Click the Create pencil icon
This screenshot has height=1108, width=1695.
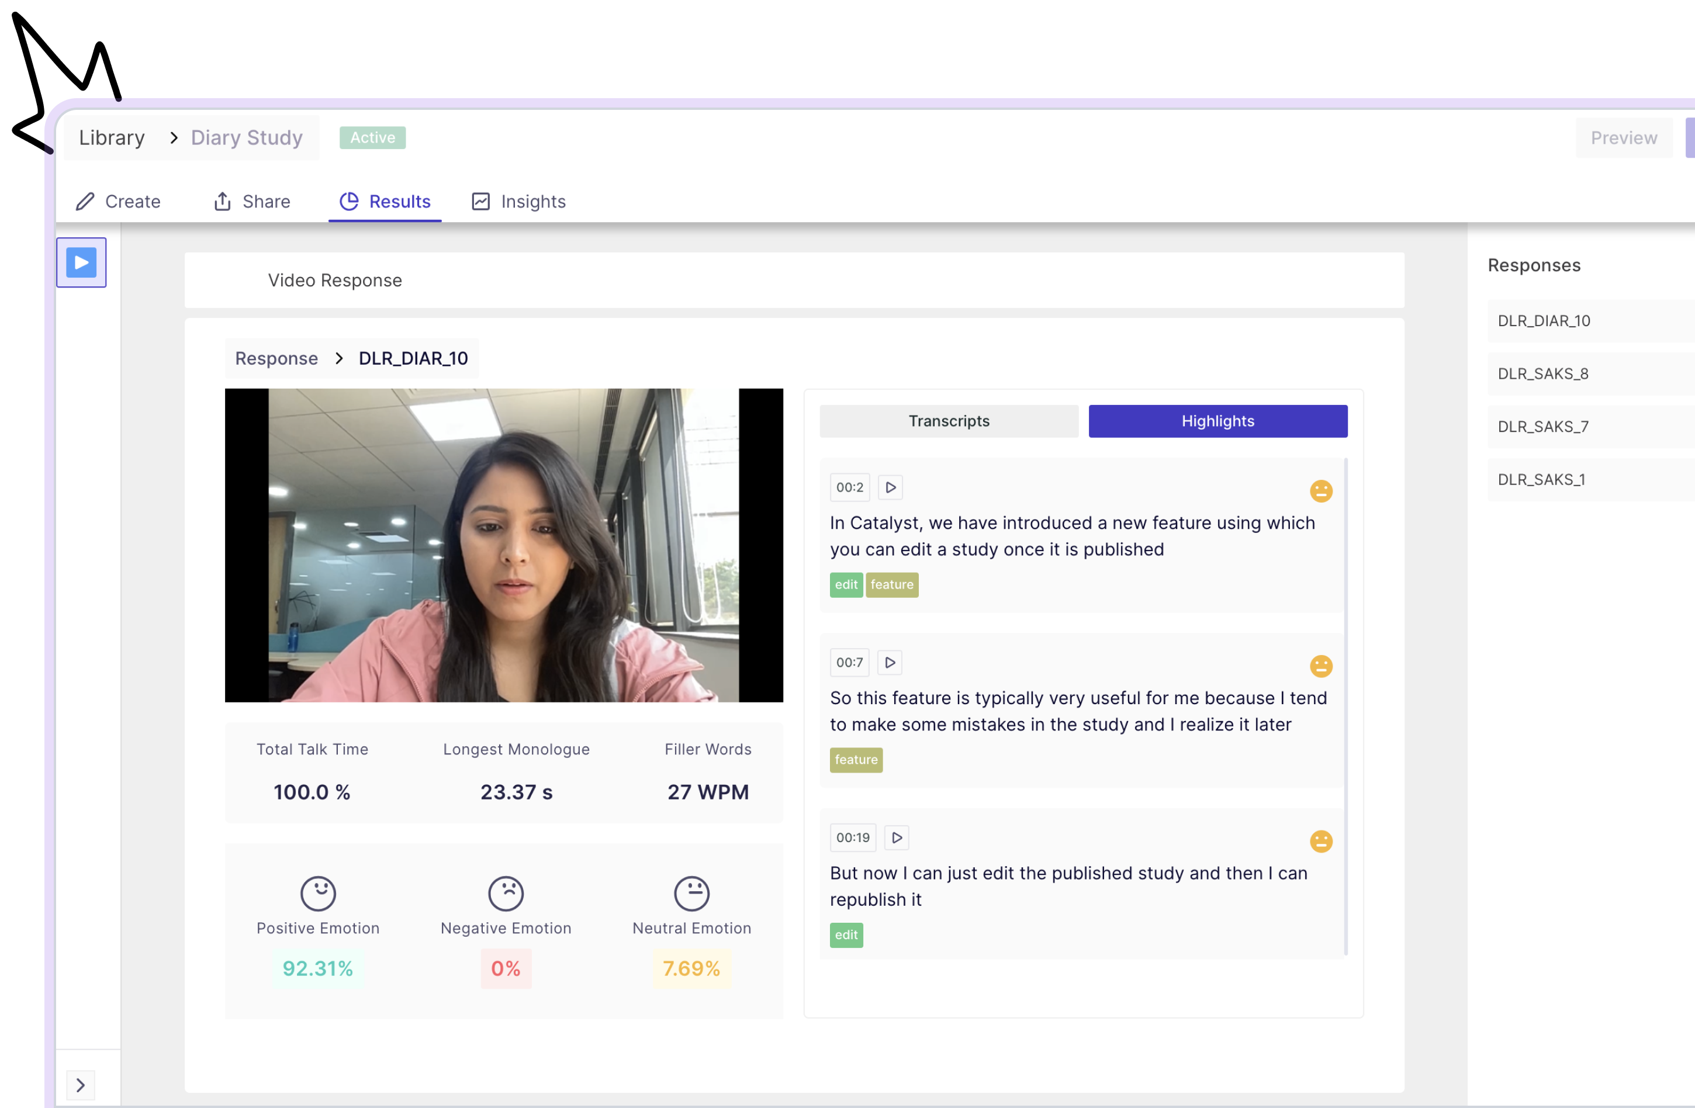pyautogui.click(x=85, y=202)
